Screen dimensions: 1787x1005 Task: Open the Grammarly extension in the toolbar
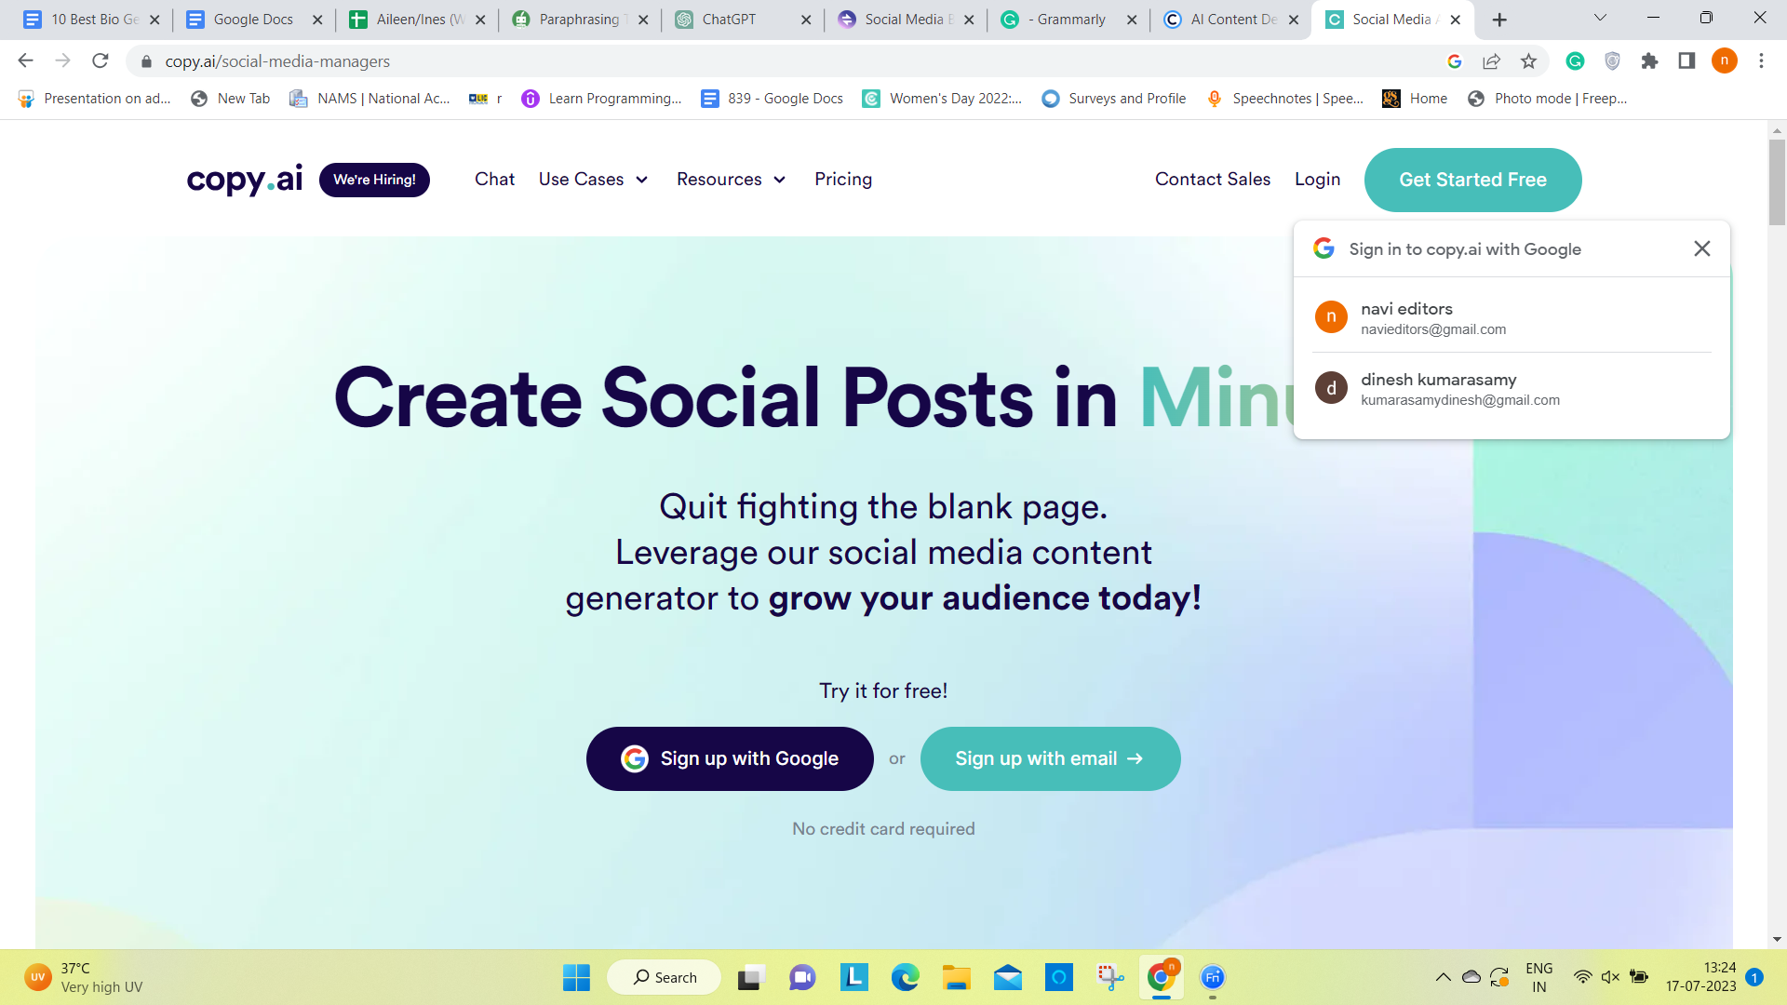pyautogui.click(x=1575, y=61)
